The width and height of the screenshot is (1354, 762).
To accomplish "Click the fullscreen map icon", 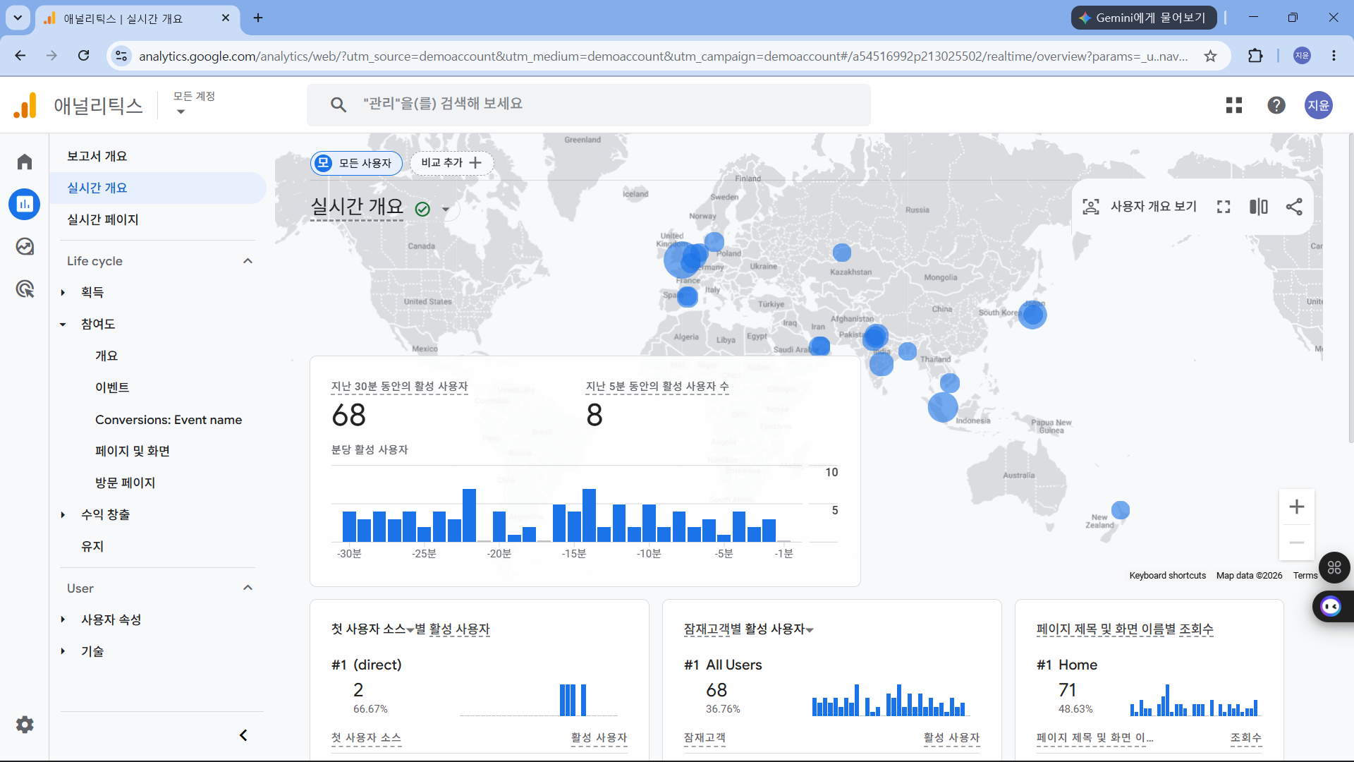I will coord(1224,207).
